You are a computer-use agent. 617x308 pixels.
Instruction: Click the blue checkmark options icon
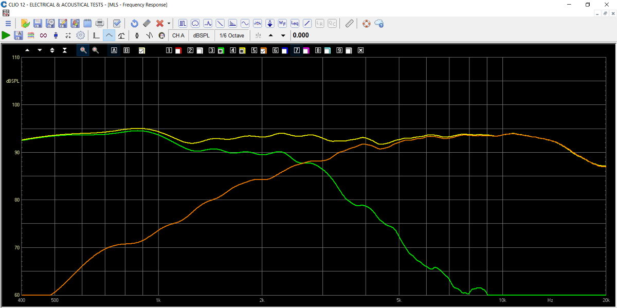coord(117,23)
